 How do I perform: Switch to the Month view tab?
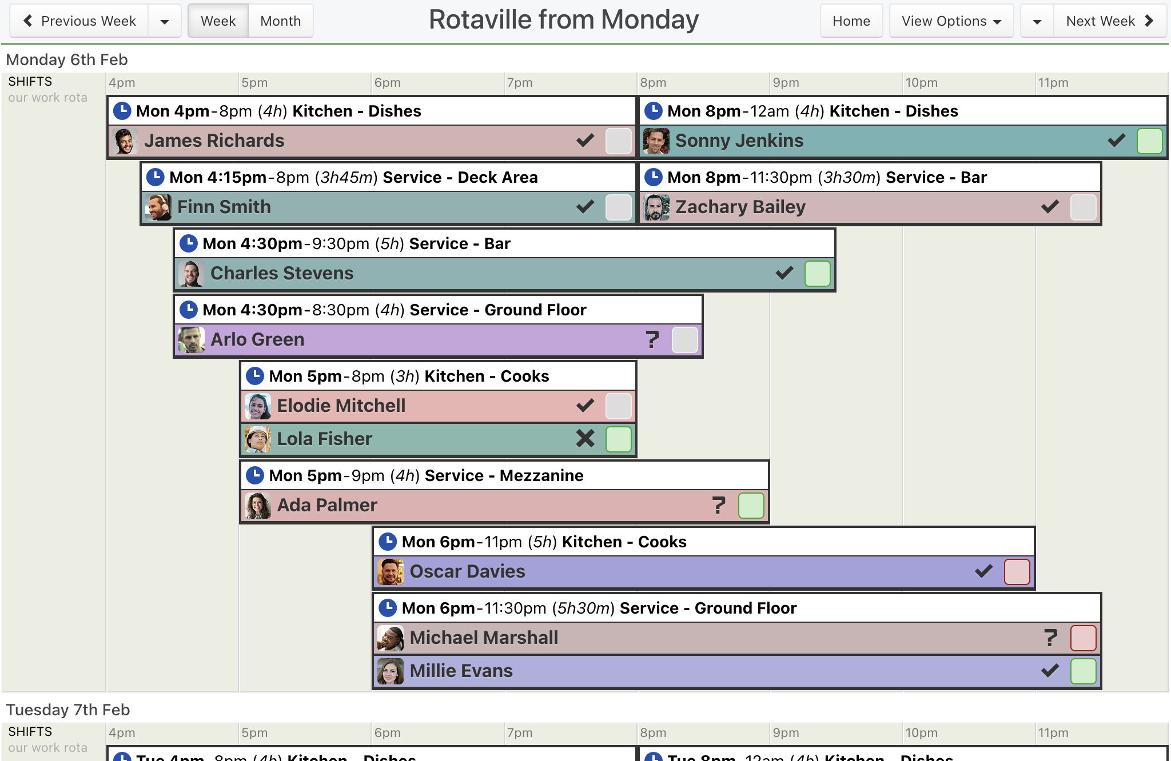click(280, 21)
